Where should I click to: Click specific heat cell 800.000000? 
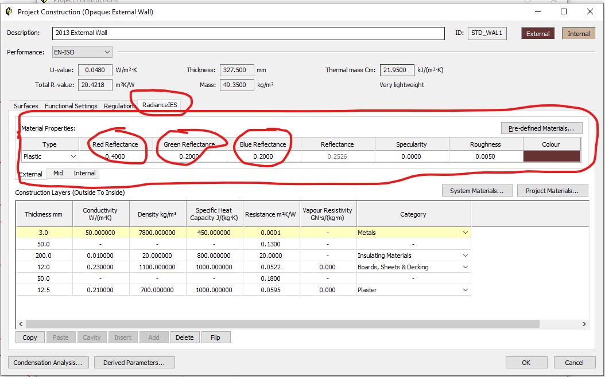[x=214, y=256]
